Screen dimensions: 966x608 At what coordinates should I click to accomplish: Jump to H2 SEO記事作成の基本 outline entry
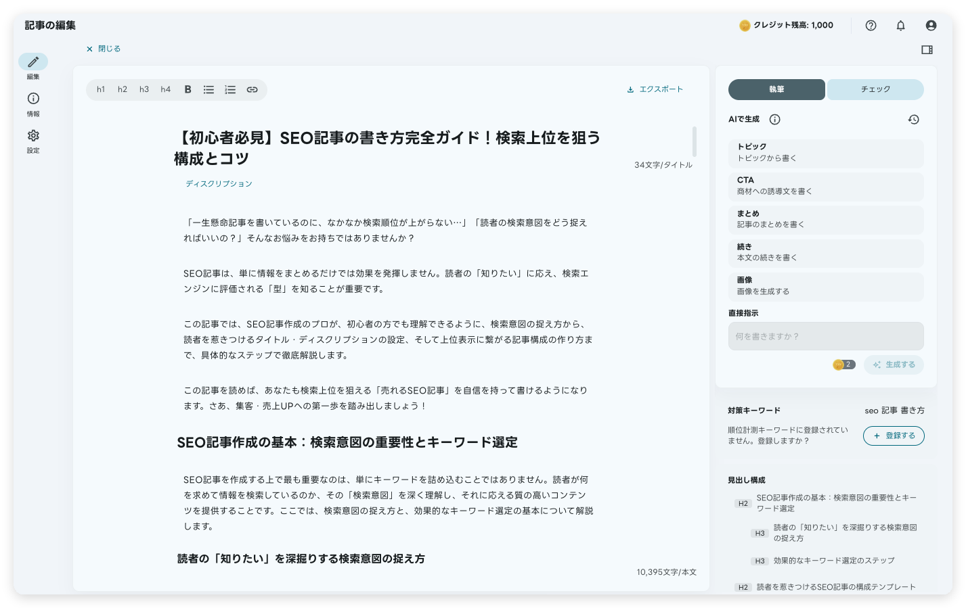(x=826, y=503)
